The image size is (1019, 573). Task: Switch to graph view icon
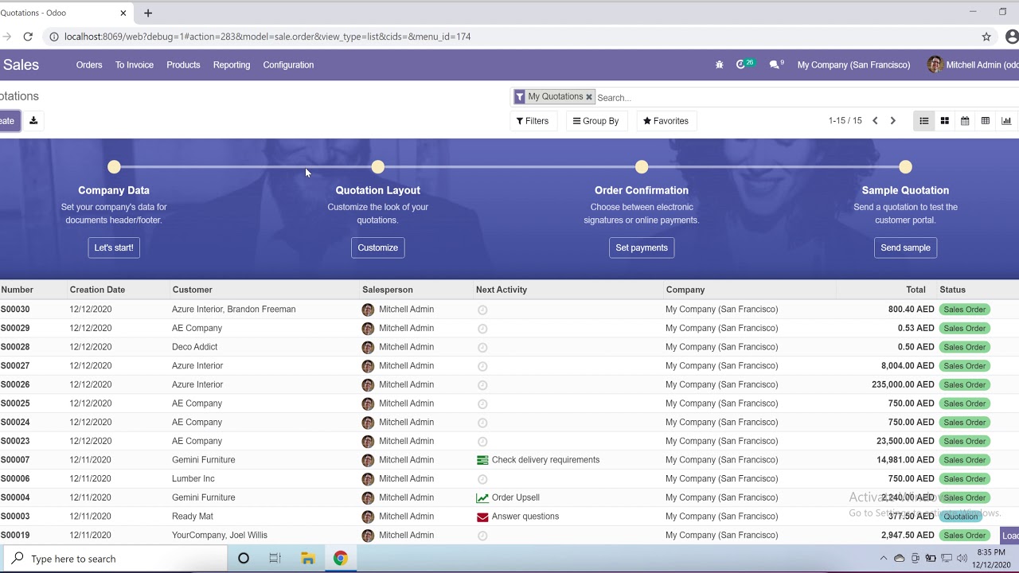click(1006, 121)
